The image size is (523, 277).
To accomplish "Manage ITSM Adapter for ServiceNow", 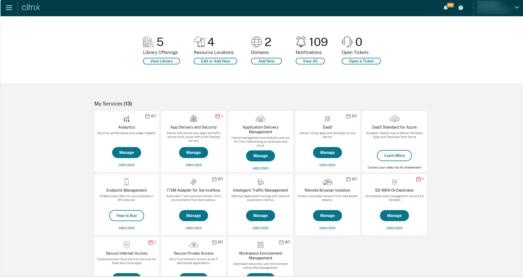I will point(193,216).
